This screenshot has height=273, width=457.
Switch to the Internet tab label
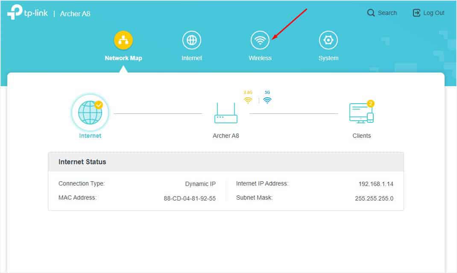(x=191, y=58)
